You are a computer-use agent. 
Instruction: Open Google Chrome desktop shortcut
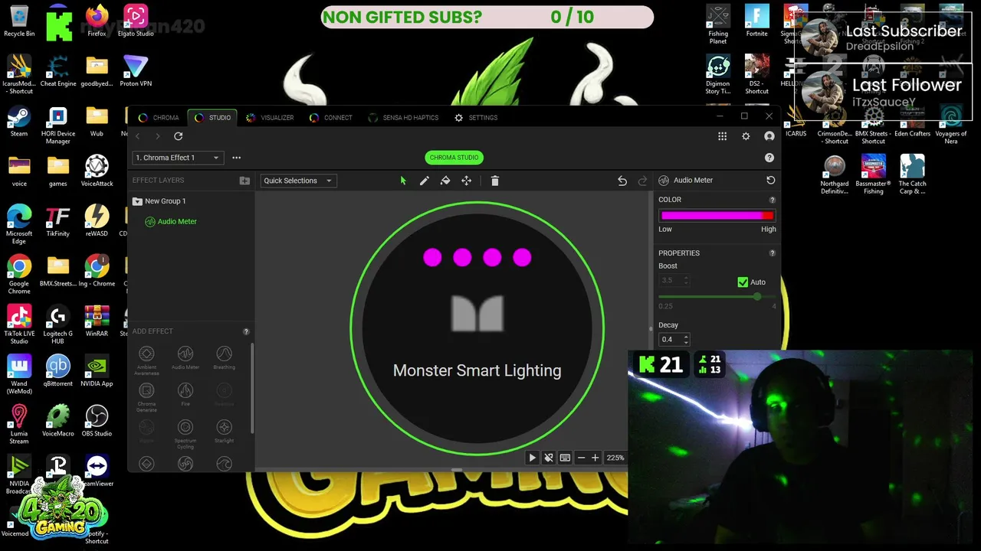pyautogui.click(x=19, y=274)
